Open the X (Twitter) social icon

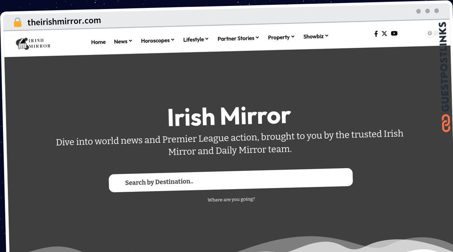pos(384,33)
